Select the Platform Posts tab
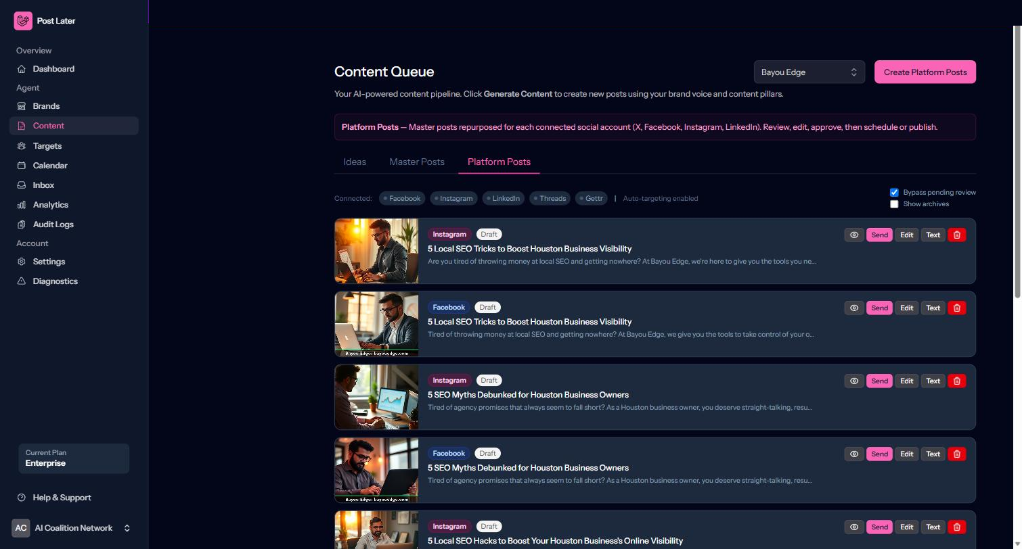 click(x=499, y=162)
